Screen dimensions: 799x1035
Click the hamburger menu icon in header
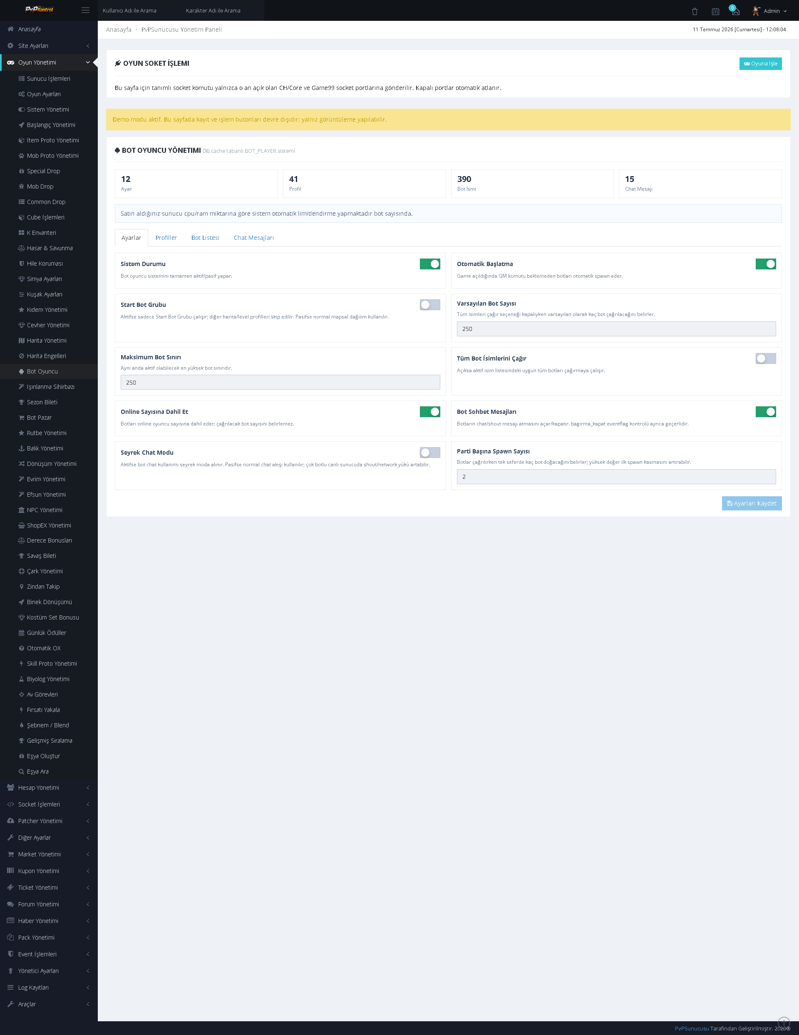point(85,10)
